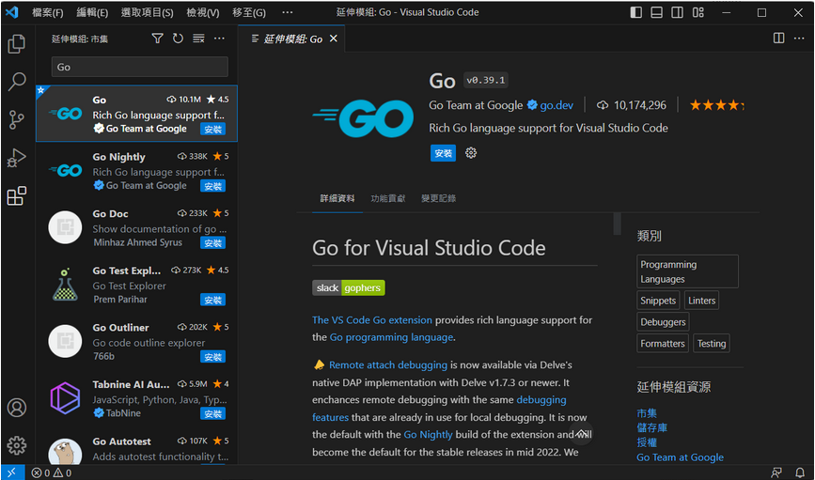
Task: Open the 移至(G) menu
Action: pyautogui.click(x=249, y=12)
